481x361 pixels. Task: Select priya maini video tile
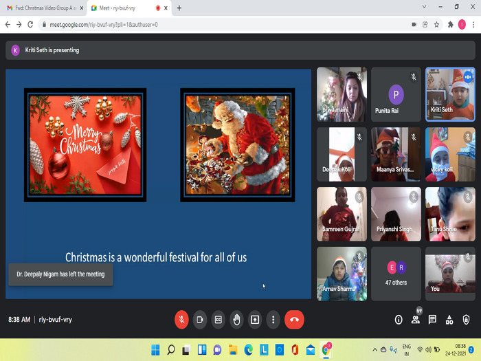point(342,94)
